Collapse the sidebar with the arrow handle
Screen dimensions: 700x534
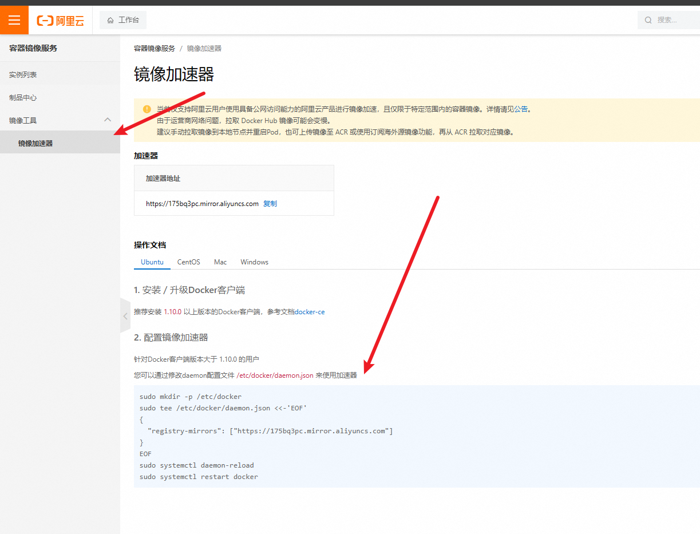coord(125,315)
